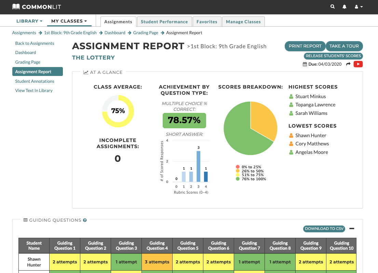Click the Dashboard breadcrumb link
Screen dimensions: 378x273
115,32
